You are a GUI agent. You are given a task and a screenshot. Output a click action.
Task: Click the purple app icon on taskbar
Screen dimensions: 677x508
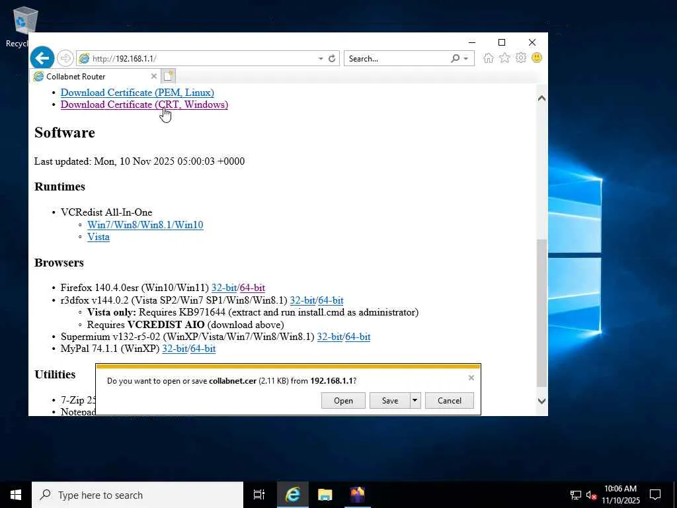pos(358,495)
